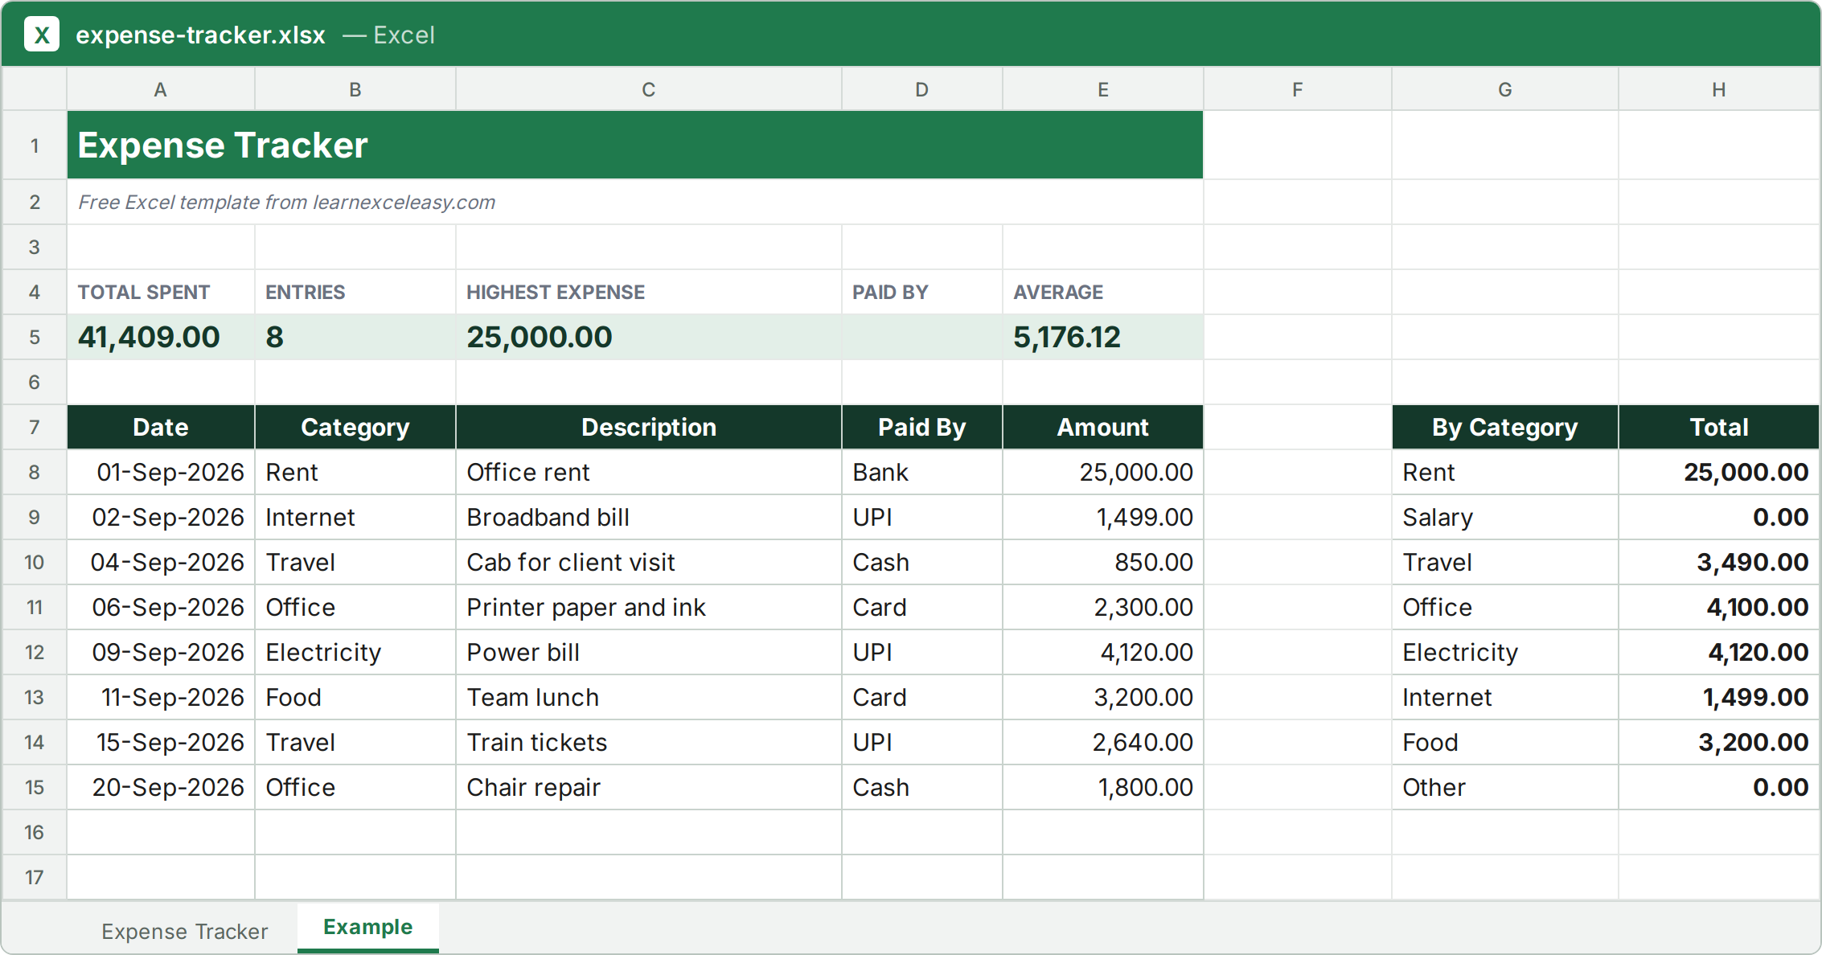1822x955 pixels.
Task: Select the Food category cell in column B
Action: 355,697
